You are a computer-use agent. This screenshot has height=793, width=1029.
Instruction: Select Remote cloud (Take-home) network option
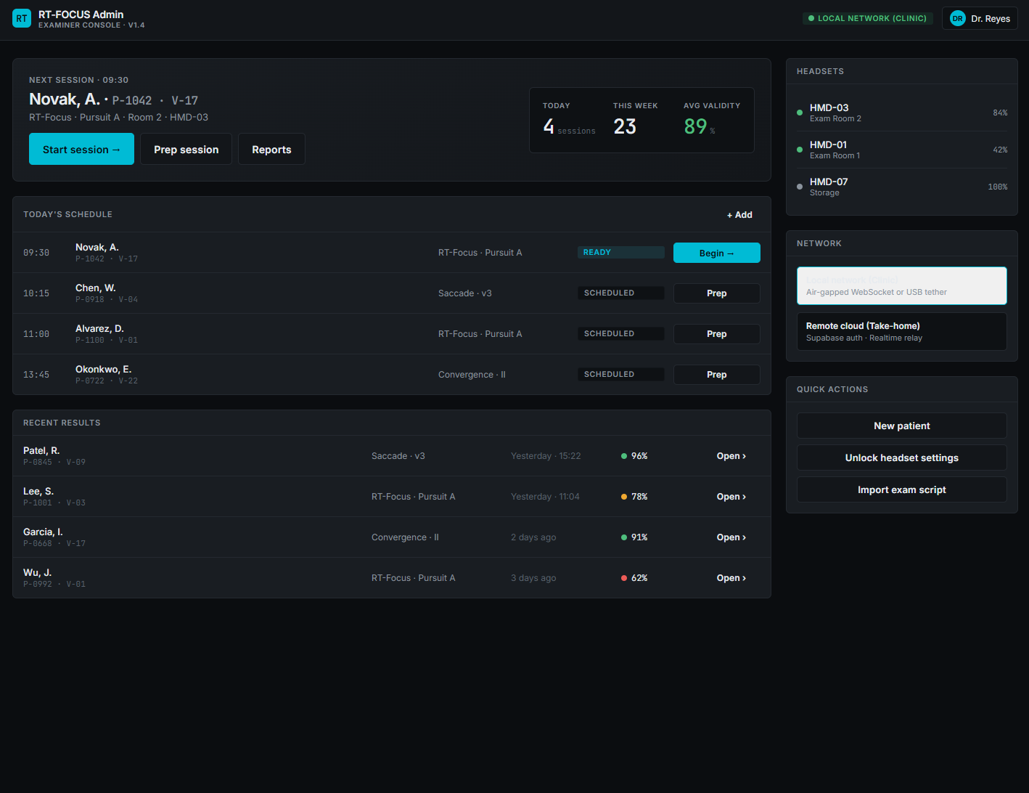click(x=901, y=331)
